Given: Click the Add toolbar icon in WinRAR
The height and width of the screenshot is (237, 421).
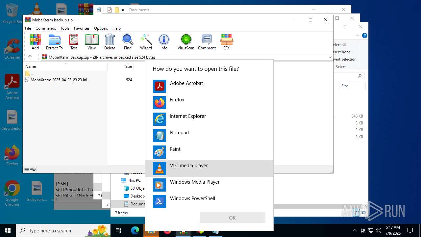Looking at the screenshot, I should [x=35, y=42].
